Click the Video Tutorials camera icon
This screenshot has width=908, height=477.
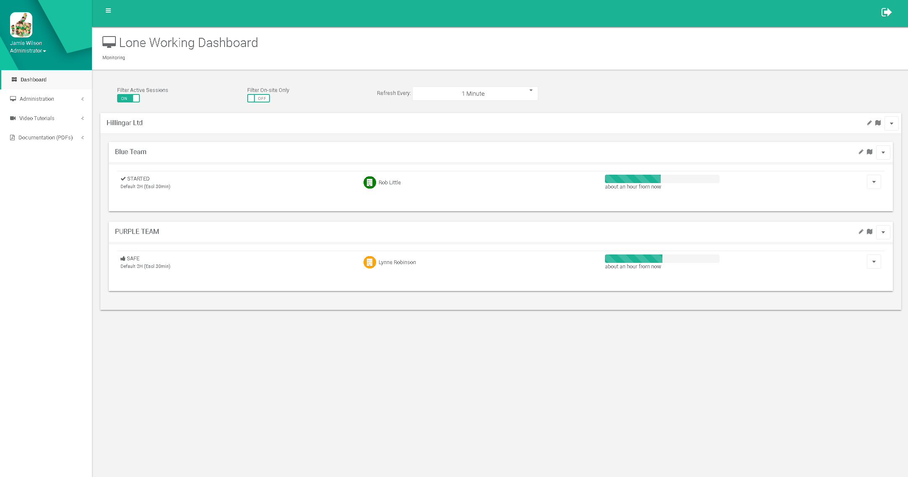tap(13, 118)
